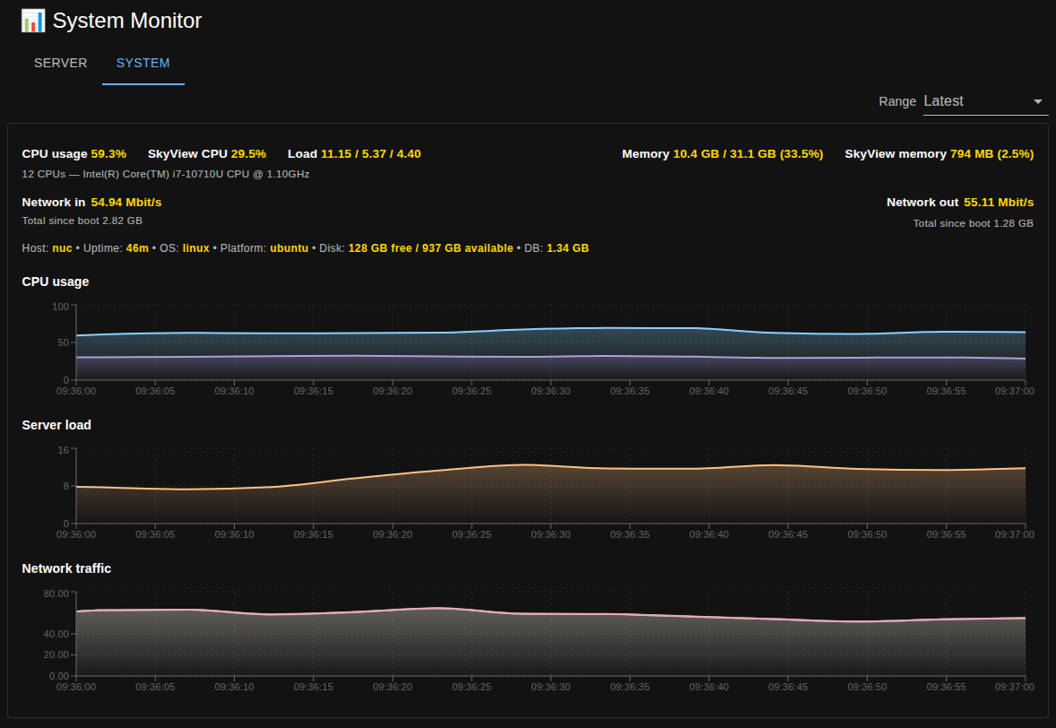This screenshot has height=728, width=1056.
Task: Click the SkyView CPU 29.5% value
Action: tap(248, 154)
